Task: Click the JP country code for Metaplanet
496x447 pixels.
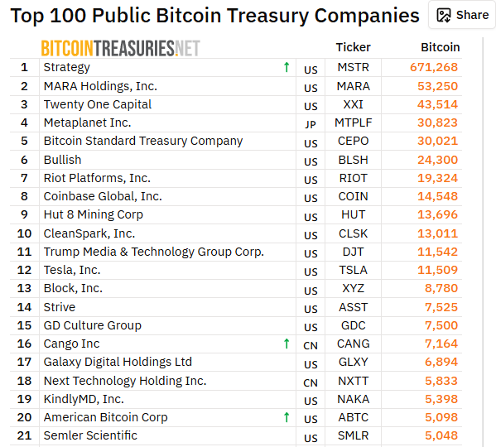Action: pos(311,124)
